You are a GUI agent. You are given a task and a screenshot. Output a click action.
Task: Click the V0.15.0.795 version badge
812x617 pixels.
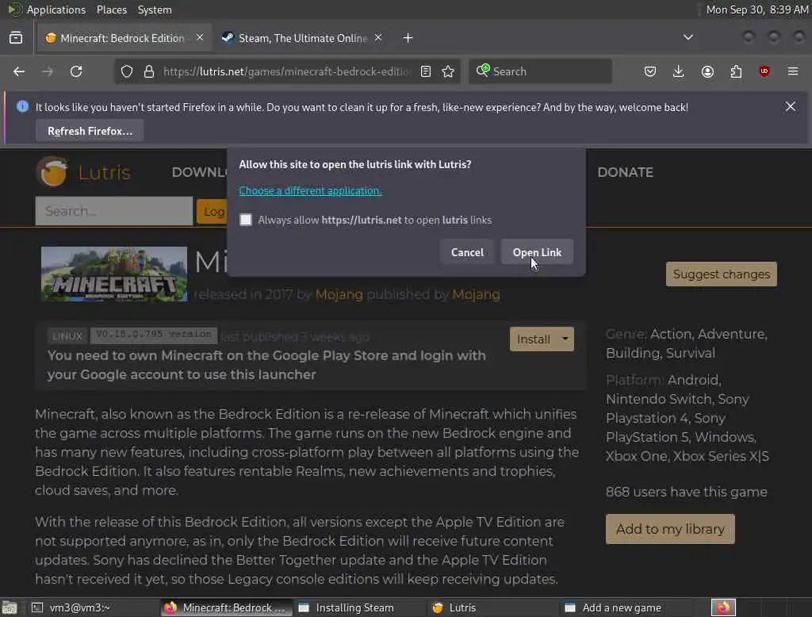click(x=154, y=335)
